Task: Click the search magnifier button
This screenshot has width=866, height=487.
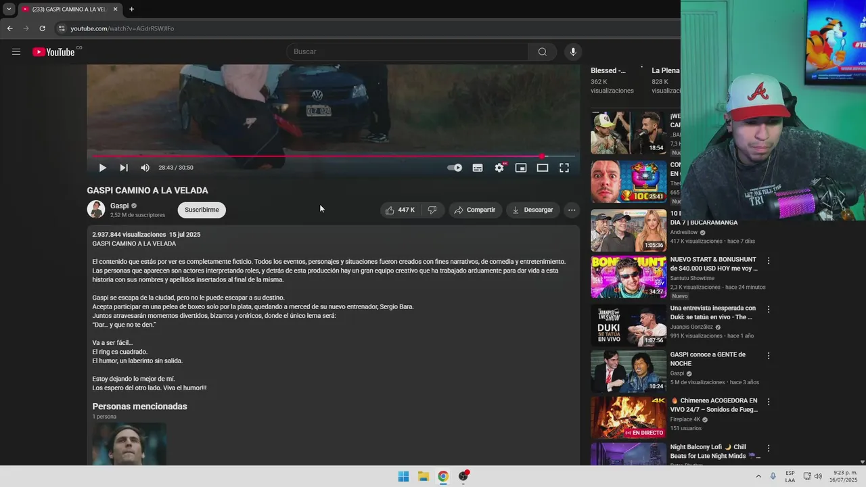Action: pyautogui.click(x=542, y=52)
